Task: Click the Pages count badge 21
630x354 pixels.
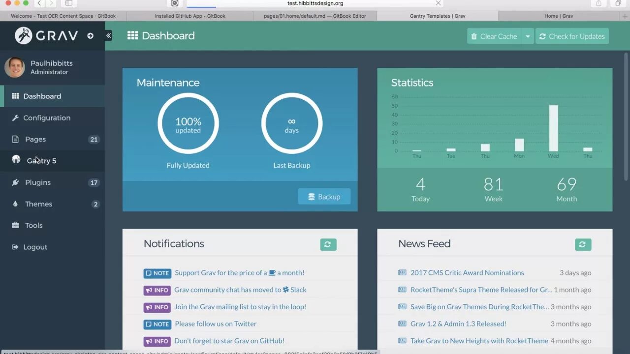Action: click(x=94, y=139)
